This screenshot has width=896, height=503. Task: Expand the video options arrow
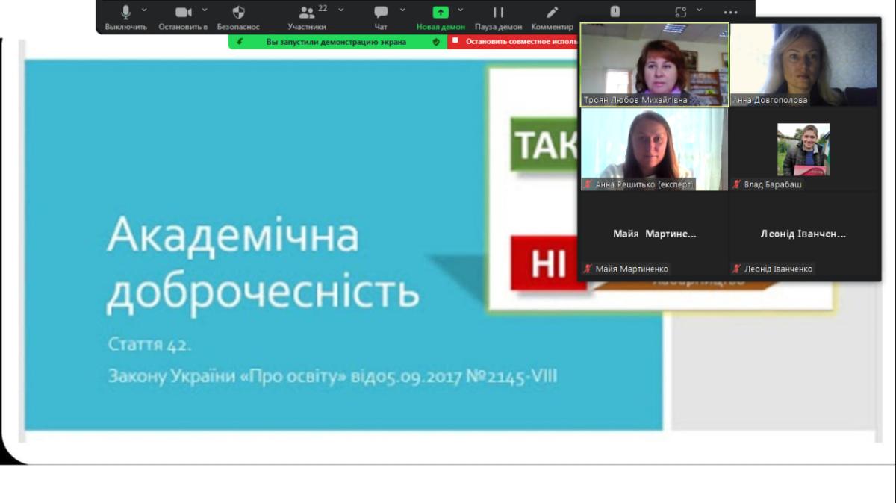click(206, 10)
